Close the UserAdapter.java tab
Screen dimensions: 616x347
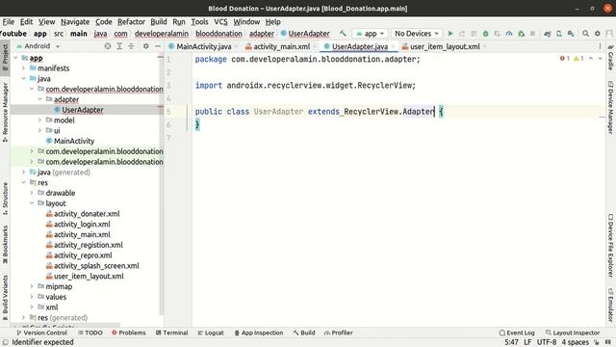click(393, 46)
